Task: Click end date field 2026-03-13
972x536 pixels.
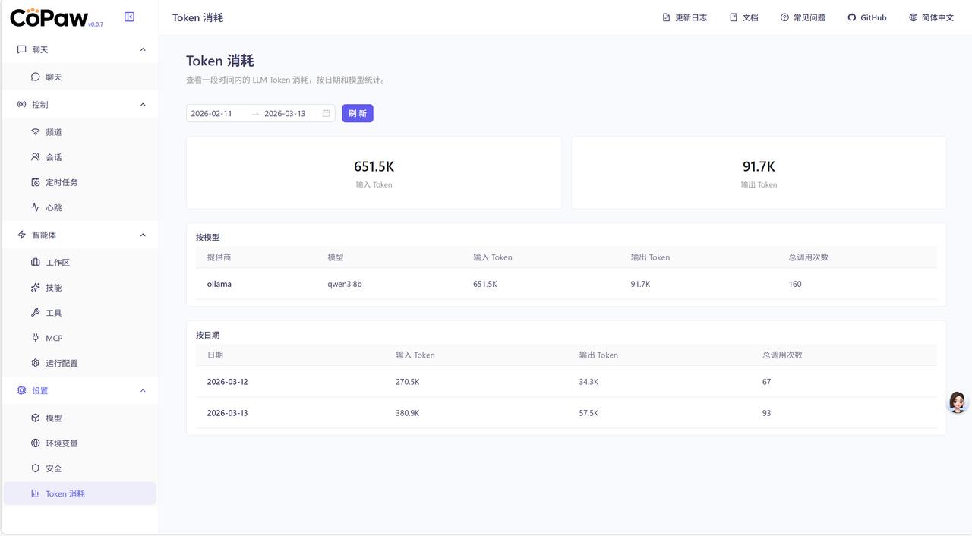Action: 285,114
